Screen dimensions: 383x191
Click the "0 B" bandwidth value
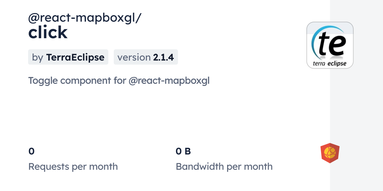click(x=183, y=151)
